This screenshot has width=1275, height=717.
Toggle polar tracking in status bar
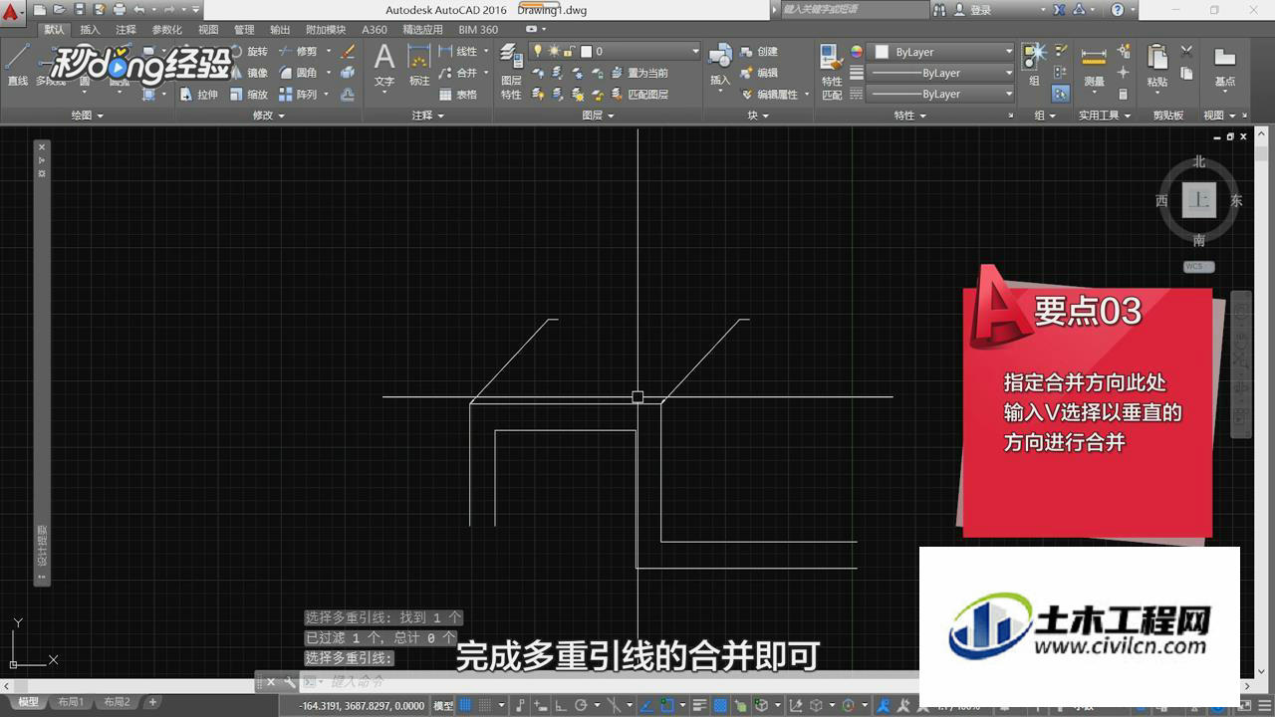pos(582,705)
